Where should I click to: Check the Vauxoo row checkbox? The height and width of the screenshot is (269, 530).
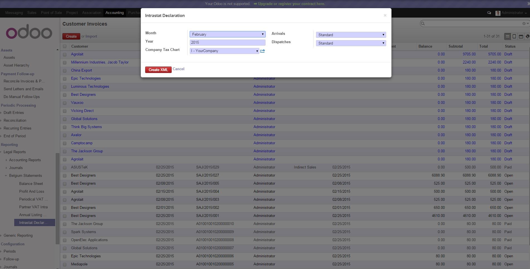point(65,103)
